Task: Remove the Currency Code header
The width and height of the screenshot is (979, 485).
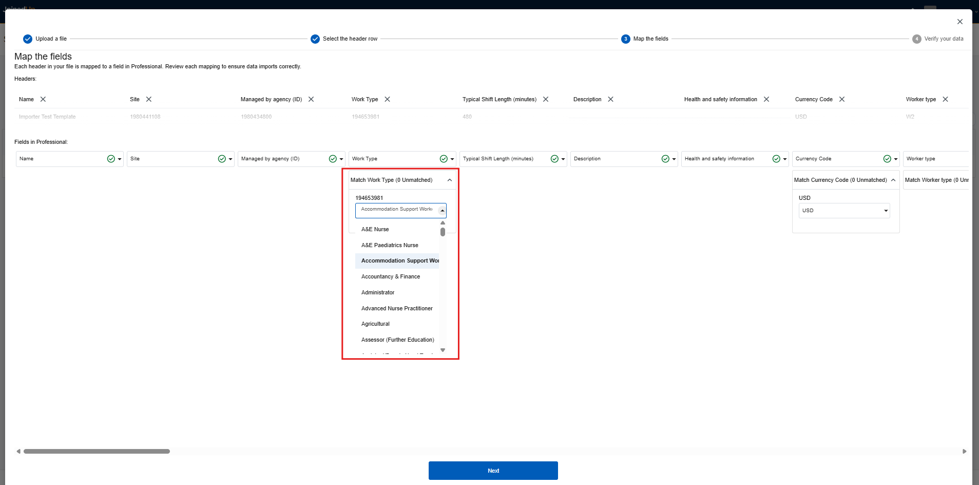Action: pyautogui.click(x=842, y=99)
